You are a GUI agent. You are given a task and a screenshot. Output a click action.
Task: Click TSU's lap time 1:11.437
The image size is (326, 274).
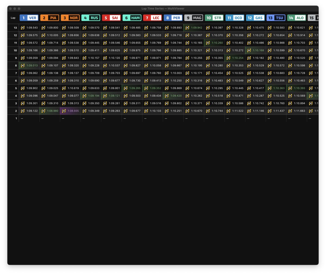pyautogui.click(x=279, y=111)
